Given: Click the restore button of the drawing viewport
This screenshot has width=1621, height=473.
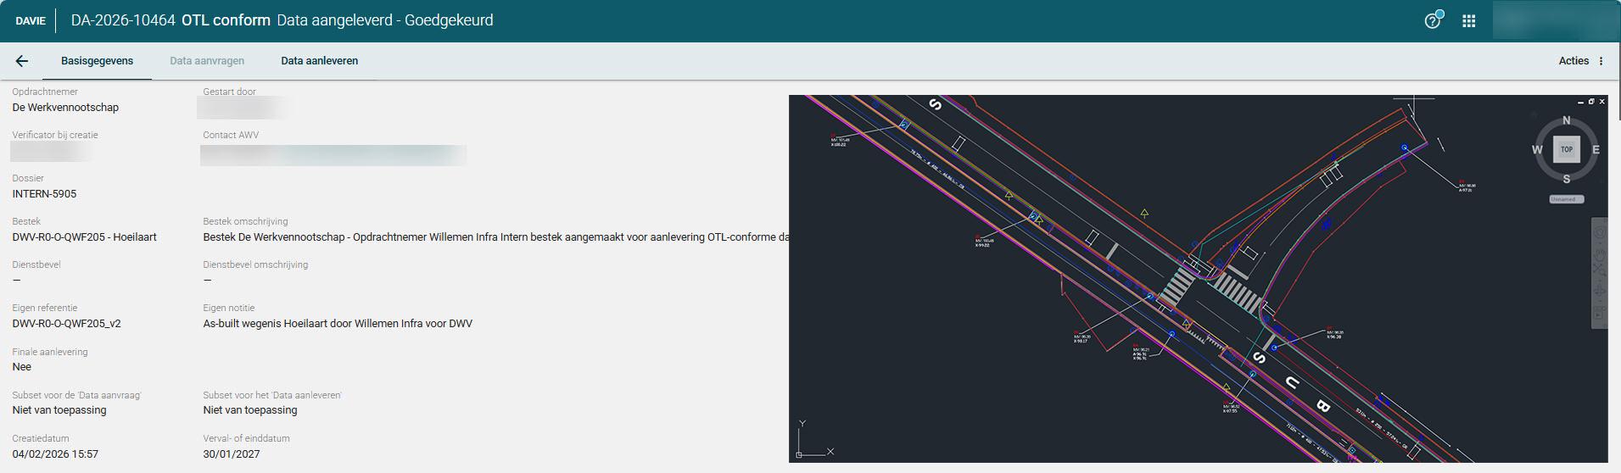Looking at the screenshot, I should [x=1591, y=102].
